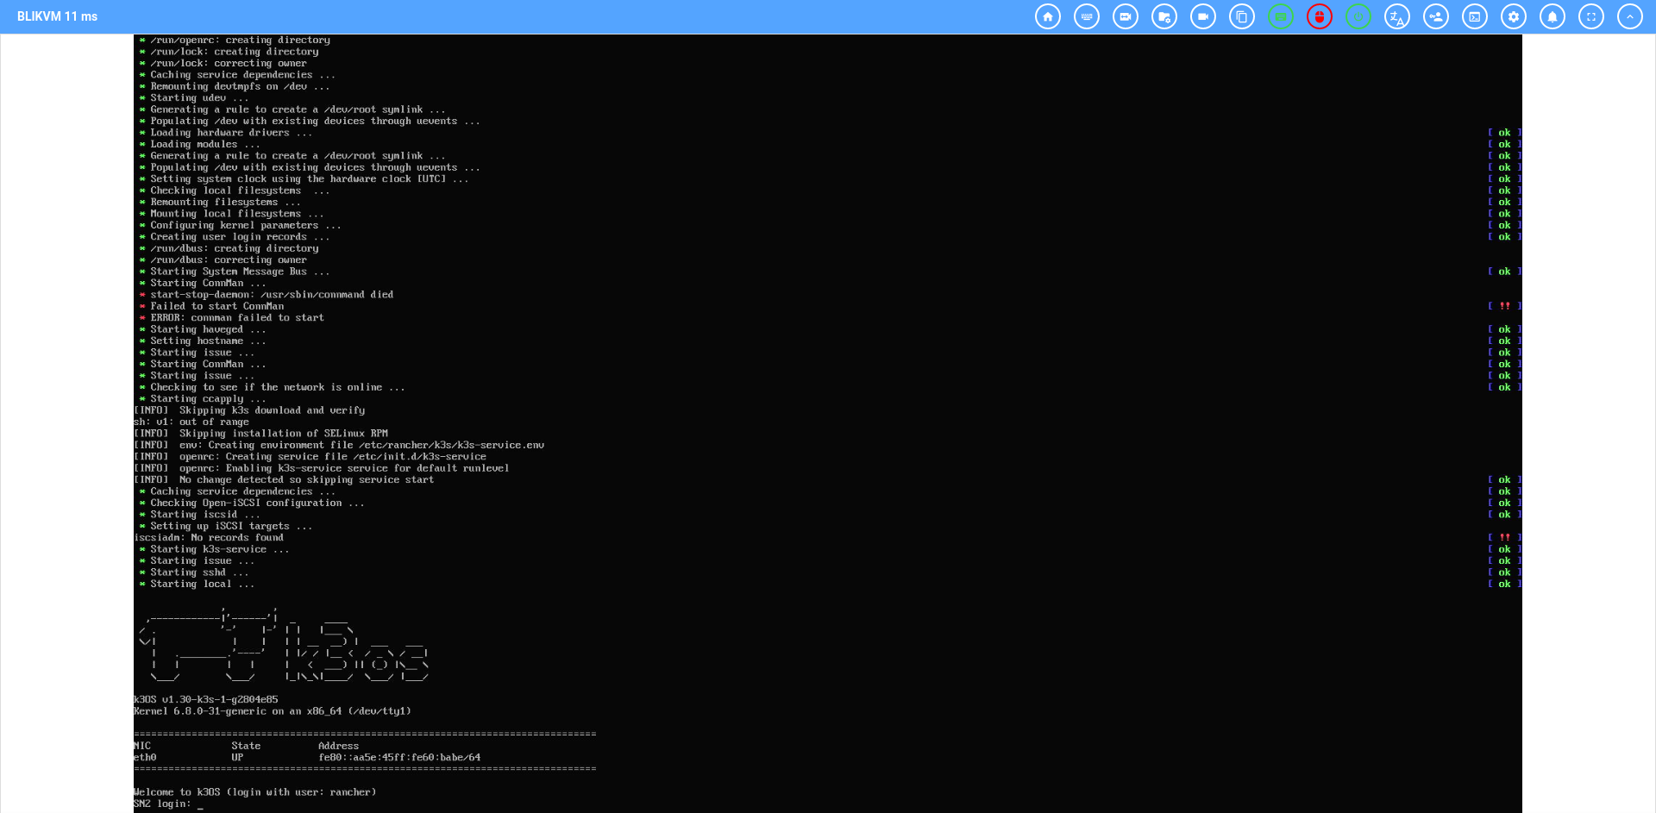Start screen recording with camera icon
The height and width of the screenshot is (813, 1656).
pyautogui.click(x=1203, y=16)
